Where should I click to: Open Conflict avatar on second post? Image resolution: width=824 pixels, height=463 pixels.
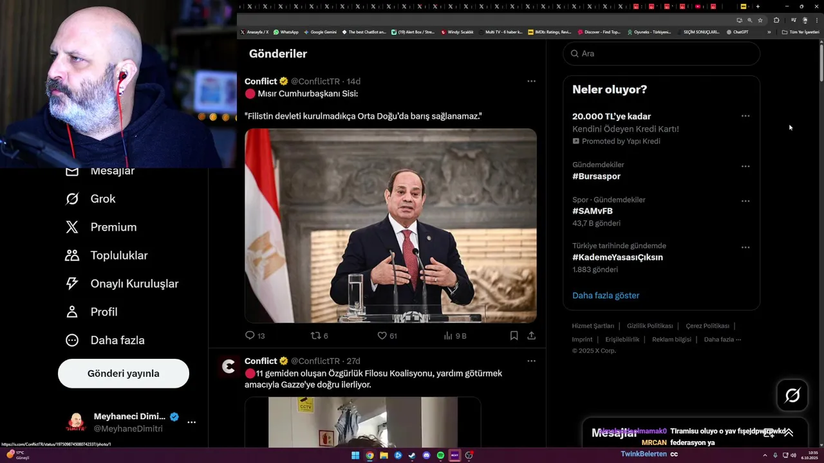coord(229,367)
